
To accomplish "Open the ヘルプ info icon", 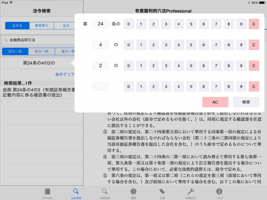I will click(x=219, y=191).
